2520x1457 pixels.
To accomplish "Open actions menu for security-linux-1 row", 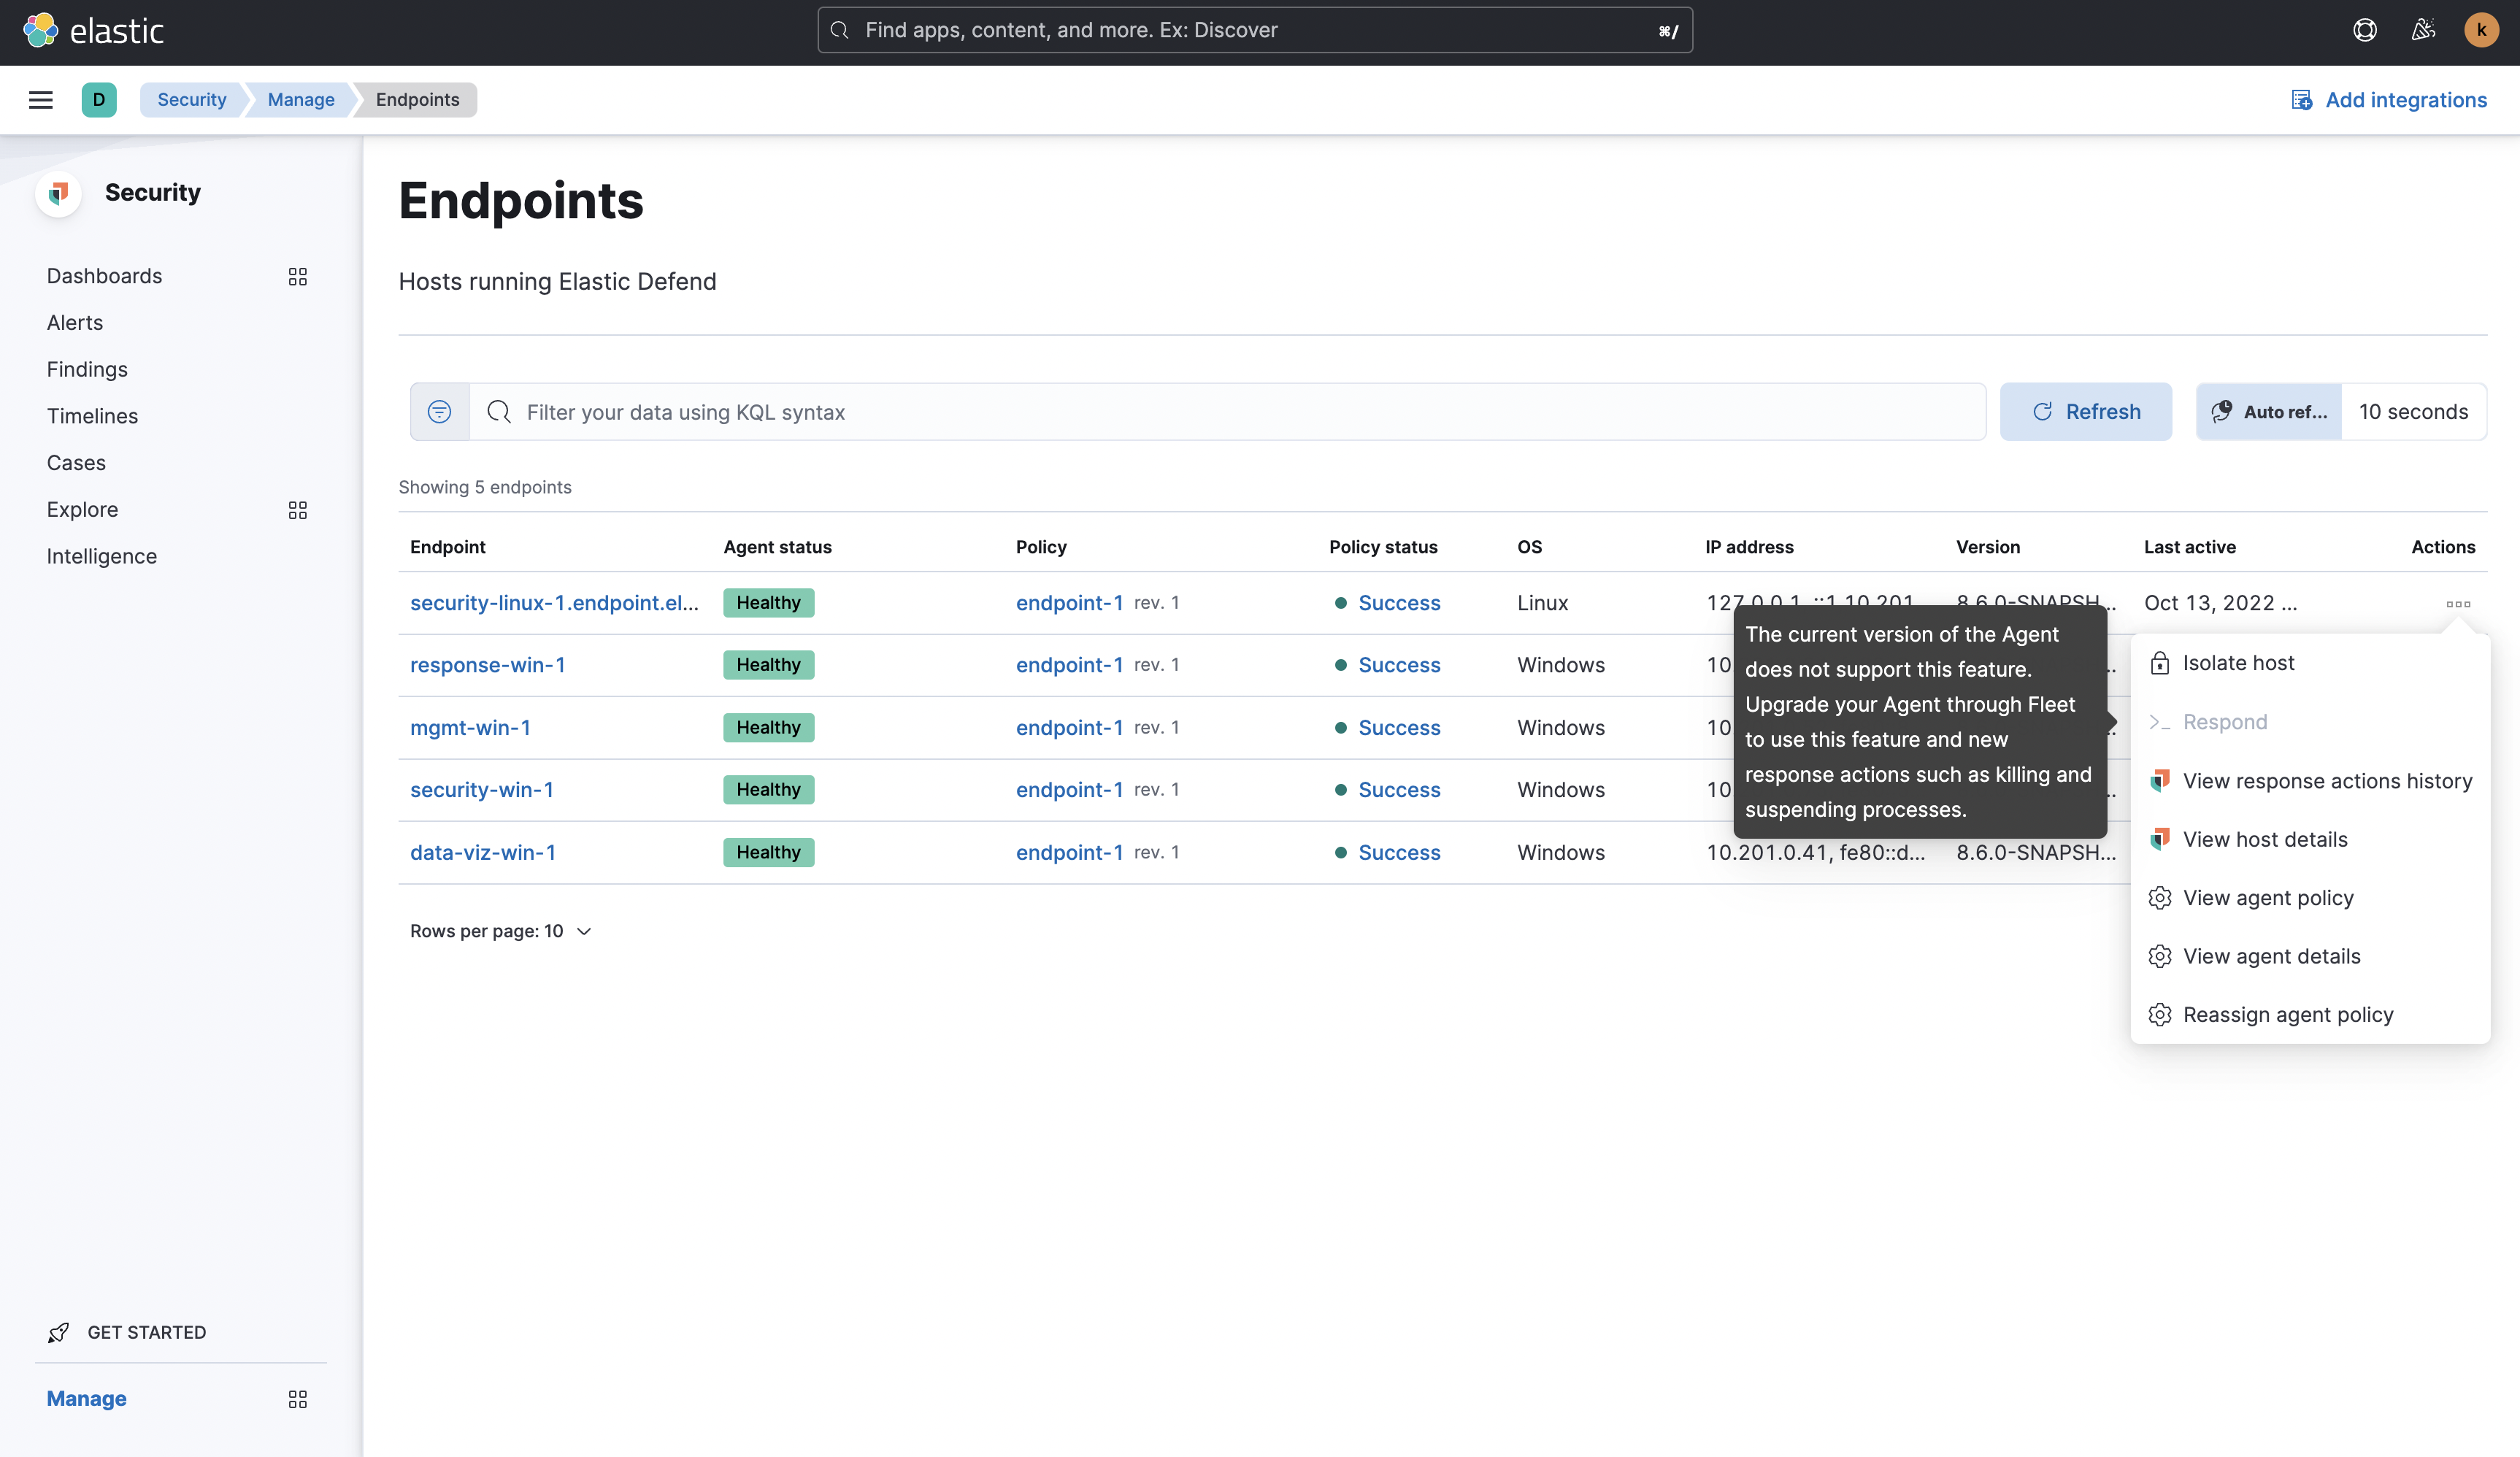I will [x=2458, y=604].
